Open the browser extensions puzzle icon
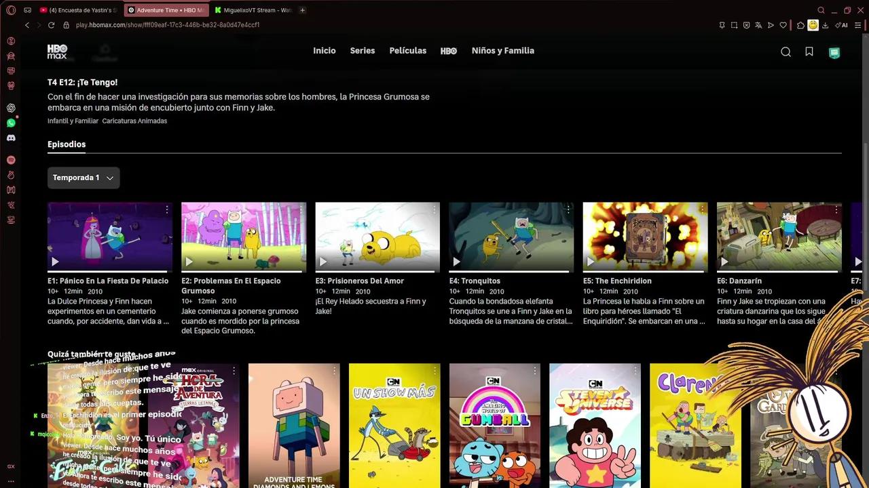Image resolution: width=869 pixels, height=488 pixels. click(x=800, y=25)
